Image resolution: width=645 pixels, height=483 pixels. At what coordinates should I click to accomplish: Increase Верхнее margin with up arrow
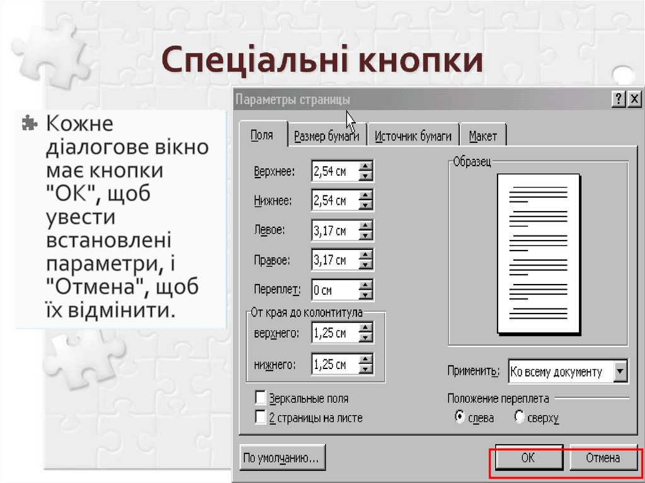[365, 165]
